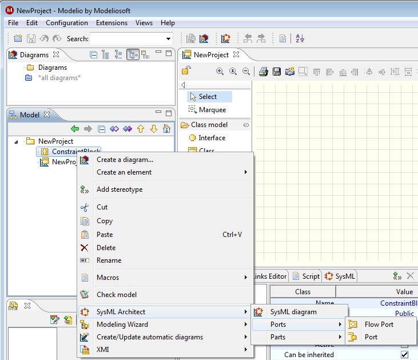Click the camera snapshot diagram icon
The image size is (418, 360).
[x=290, y=71]
